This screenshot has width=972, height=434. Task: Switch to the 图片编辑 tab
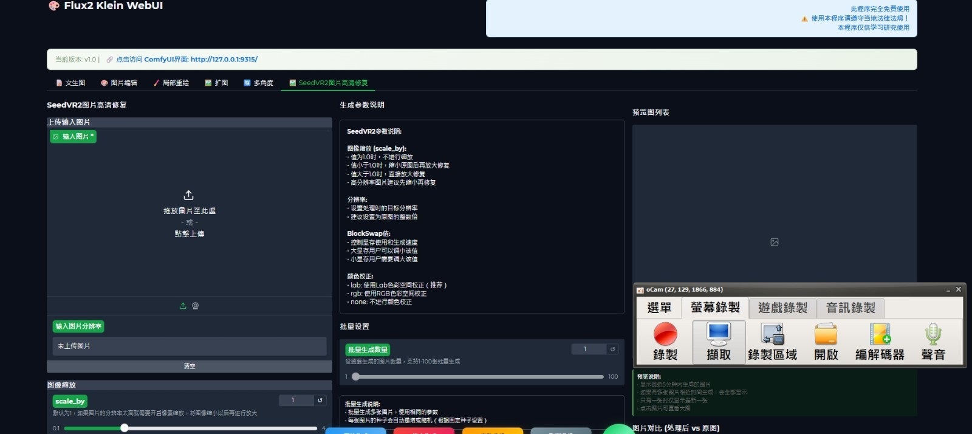click(119, 83)
